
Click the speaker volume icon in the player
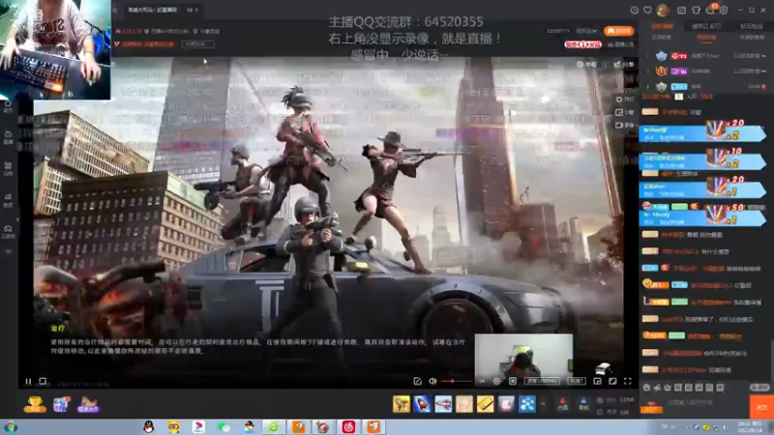point(432,381)
